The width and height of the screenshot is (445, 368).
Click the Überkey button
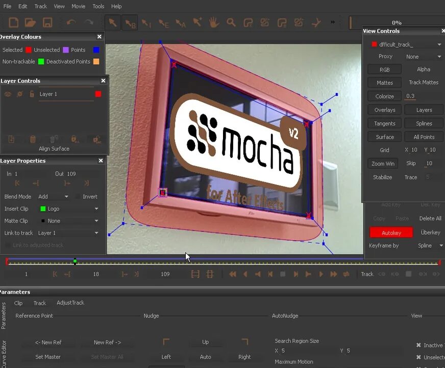tap(430, 233)
